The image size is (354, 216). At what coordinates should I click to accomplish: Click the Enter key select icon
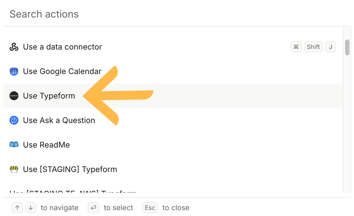94,208
